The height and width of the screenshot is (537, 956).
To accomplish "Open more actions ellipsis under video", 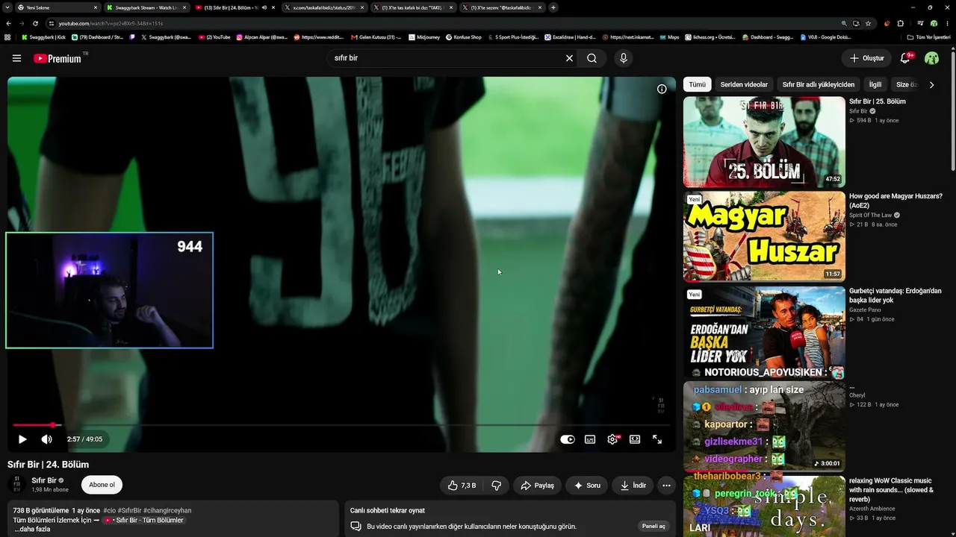I will coord(666,486).
